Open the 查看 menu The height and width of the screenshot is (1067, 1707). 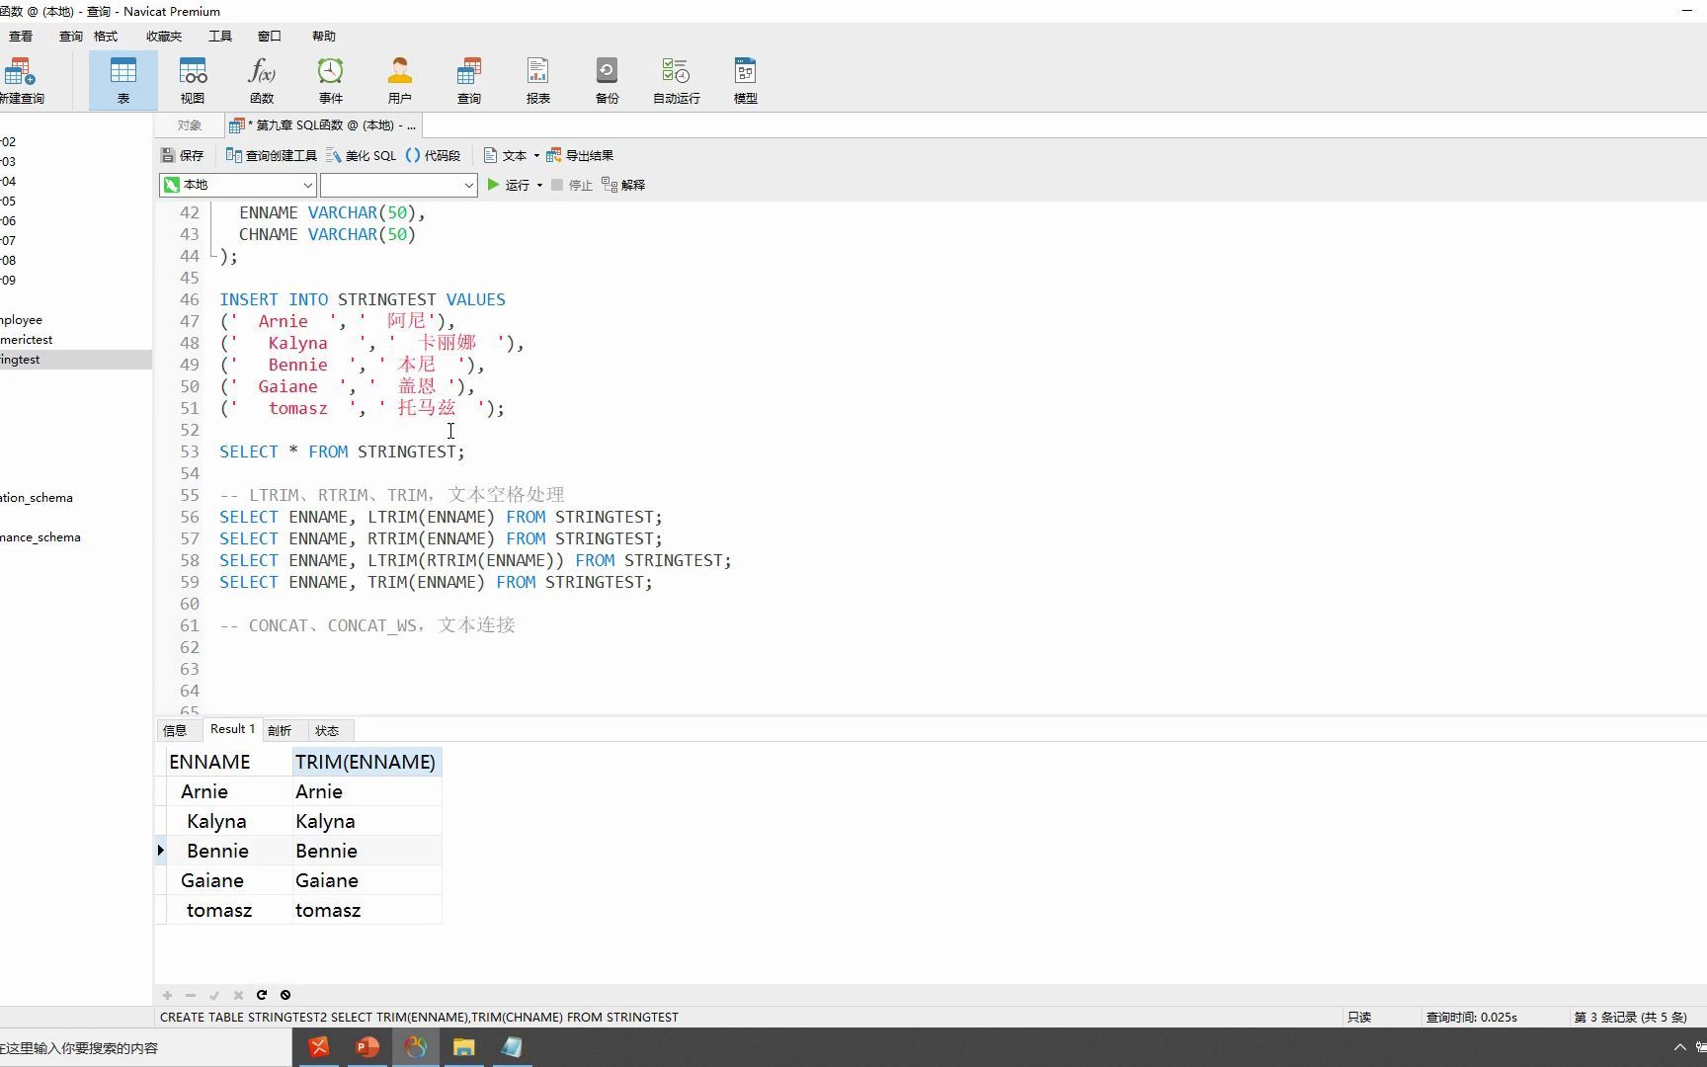tap(21, 37)
